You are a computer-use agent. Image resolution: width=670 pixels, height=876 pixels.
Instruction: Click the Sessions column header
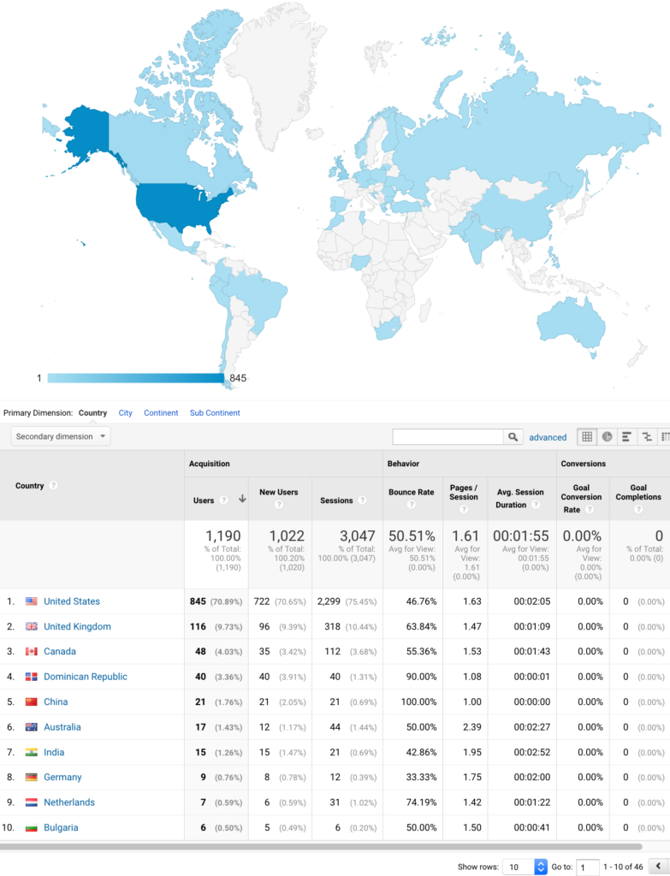click(335, 500)
